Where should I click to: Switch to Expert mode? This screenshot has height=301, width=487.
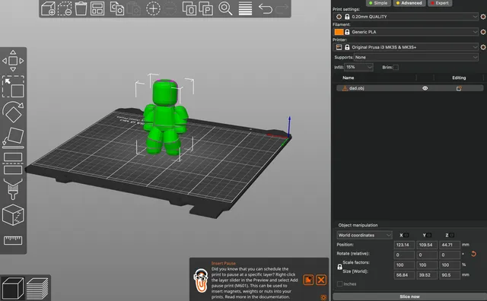440,3
